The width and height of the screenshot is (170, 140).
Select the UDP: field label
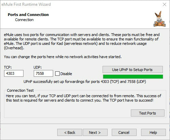pyautogui.click(x=37, y=67)
